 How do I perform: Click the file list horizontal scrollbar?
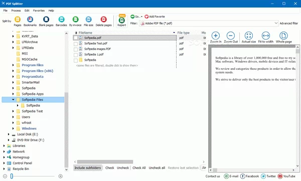coord(105,161)
